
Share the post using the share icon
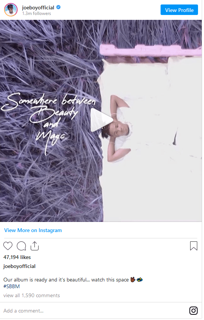pyautogui.click(x=34, y=246)
